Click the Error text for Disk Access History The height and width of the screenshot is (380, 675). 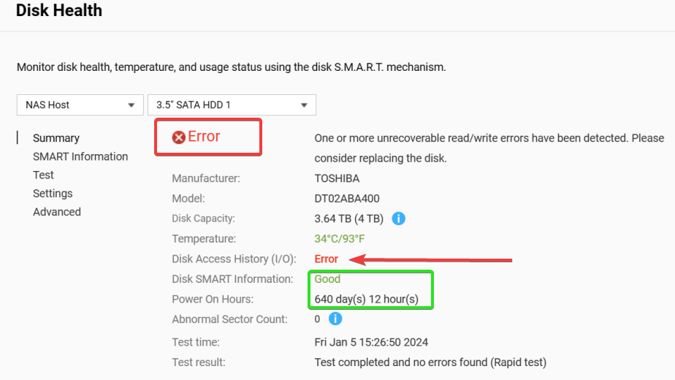(x=327, y=259)
